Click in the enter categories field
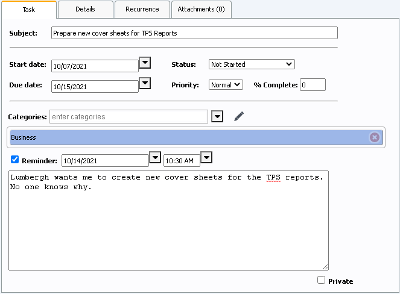 (129, 116)
